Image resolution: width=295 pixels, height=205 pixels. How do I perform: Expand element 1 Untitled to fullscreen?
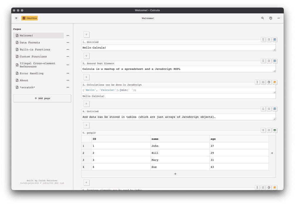click(269, 40)
